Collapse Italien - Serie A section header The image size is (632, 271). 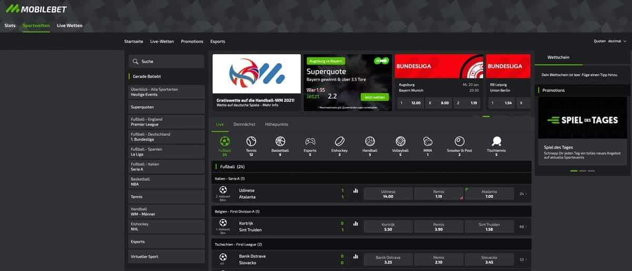(371, 179)
